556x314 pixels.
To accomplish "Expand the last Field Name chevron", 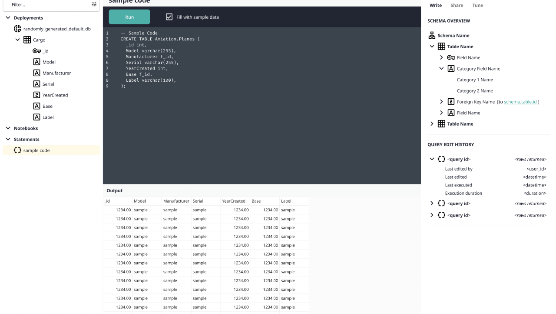I will (x=441, y=113).
